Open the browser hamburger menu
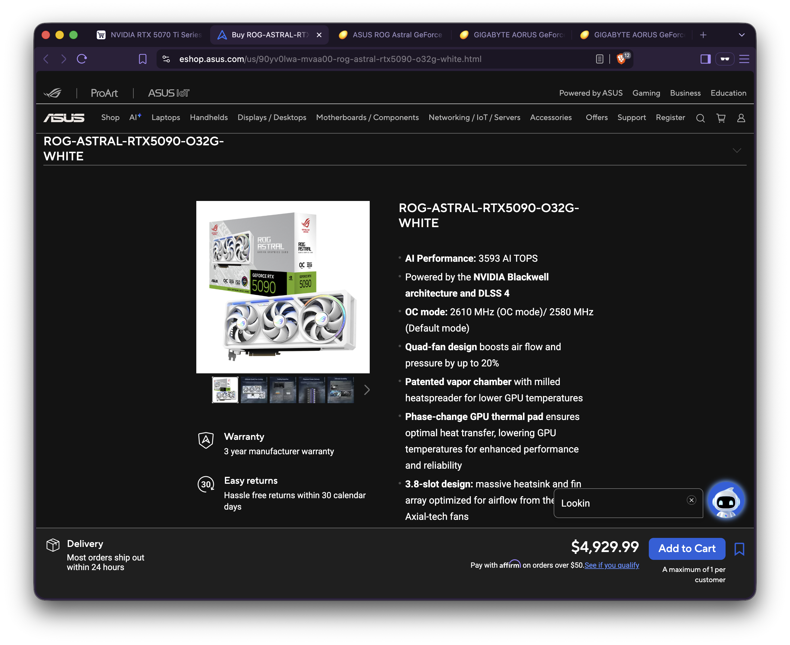 click(744, 59)
